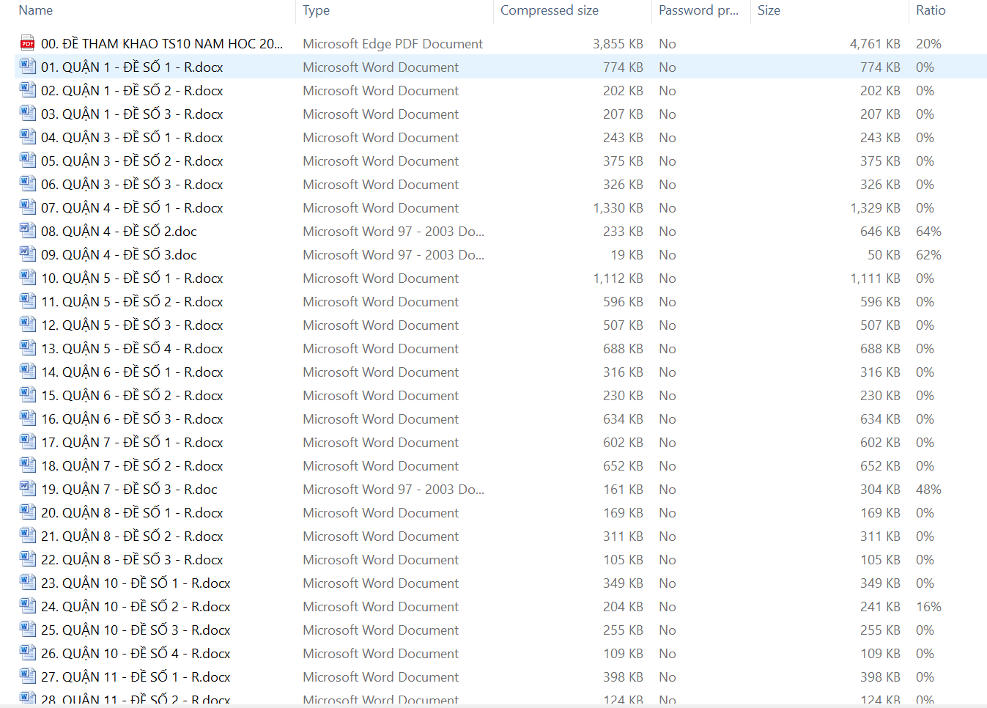
Task: Select file 24. QUẬN 10 - ĐỀ SỐ 2 - R.docx
Action: pyautogui.click(x=136, y=607)
